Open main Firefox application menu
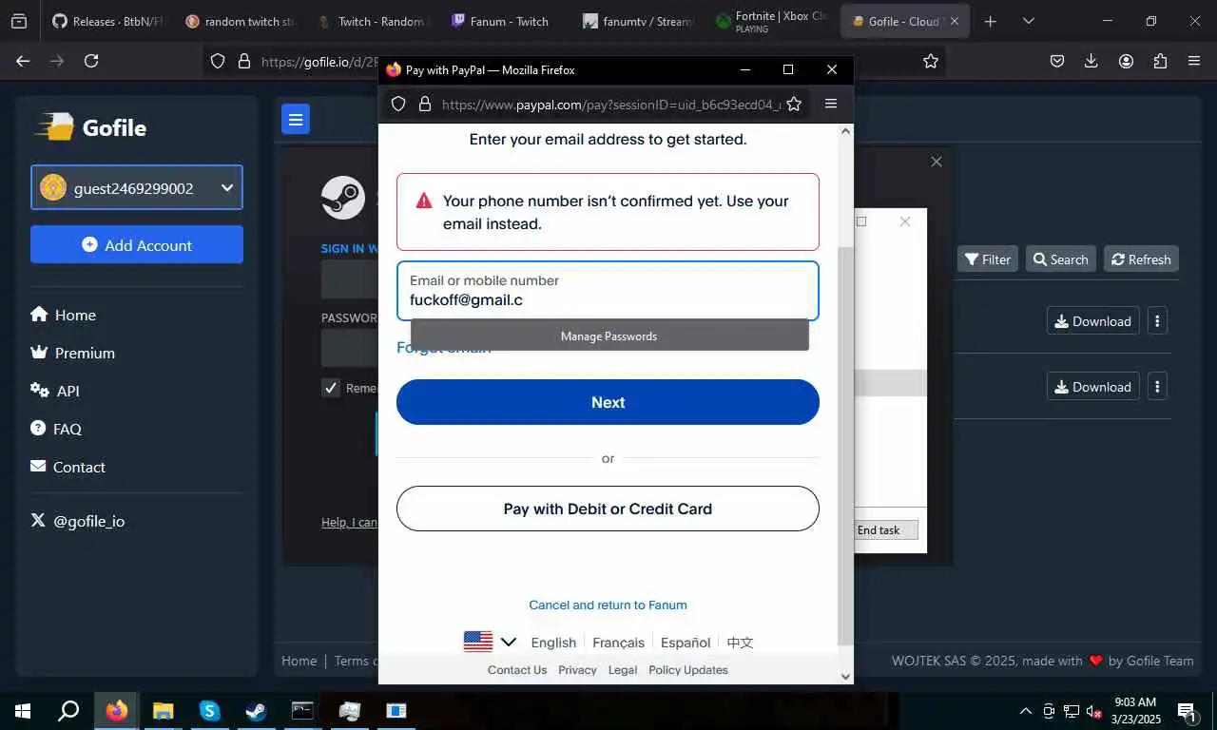 click(1194, 61)
